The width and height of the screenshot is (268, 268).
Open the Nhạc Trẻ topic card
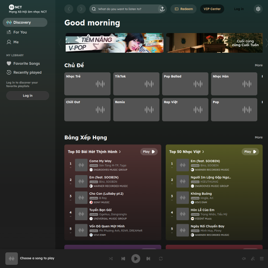point(88,84)
